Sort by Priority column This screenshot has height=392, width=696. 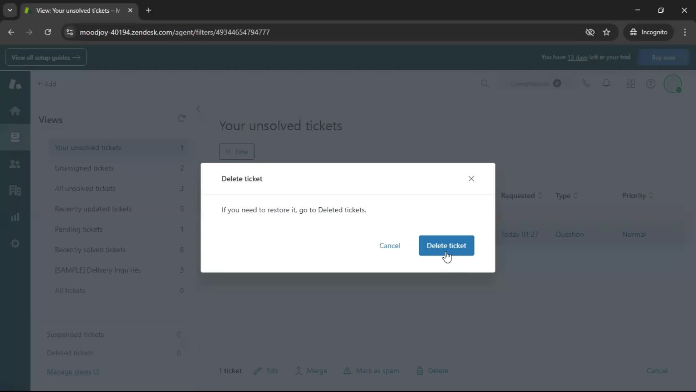click(638, 196)
